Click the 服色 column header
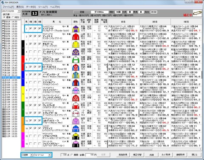The width and height of the screenshot is (204, 160). tap(76, 22)
